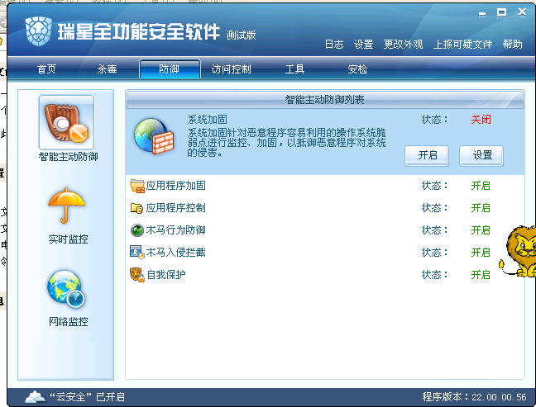Screen dimensions: 536x407
Task: Select the 防御 tab
Action: pos(170,69)
